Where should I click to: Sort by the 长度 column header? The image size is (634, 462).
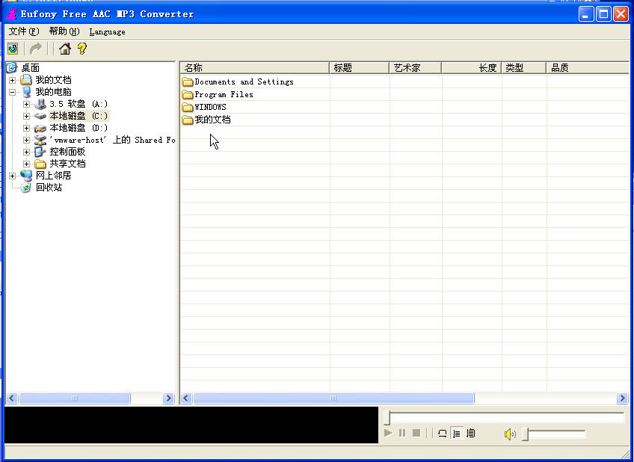(x=472, y=68)
